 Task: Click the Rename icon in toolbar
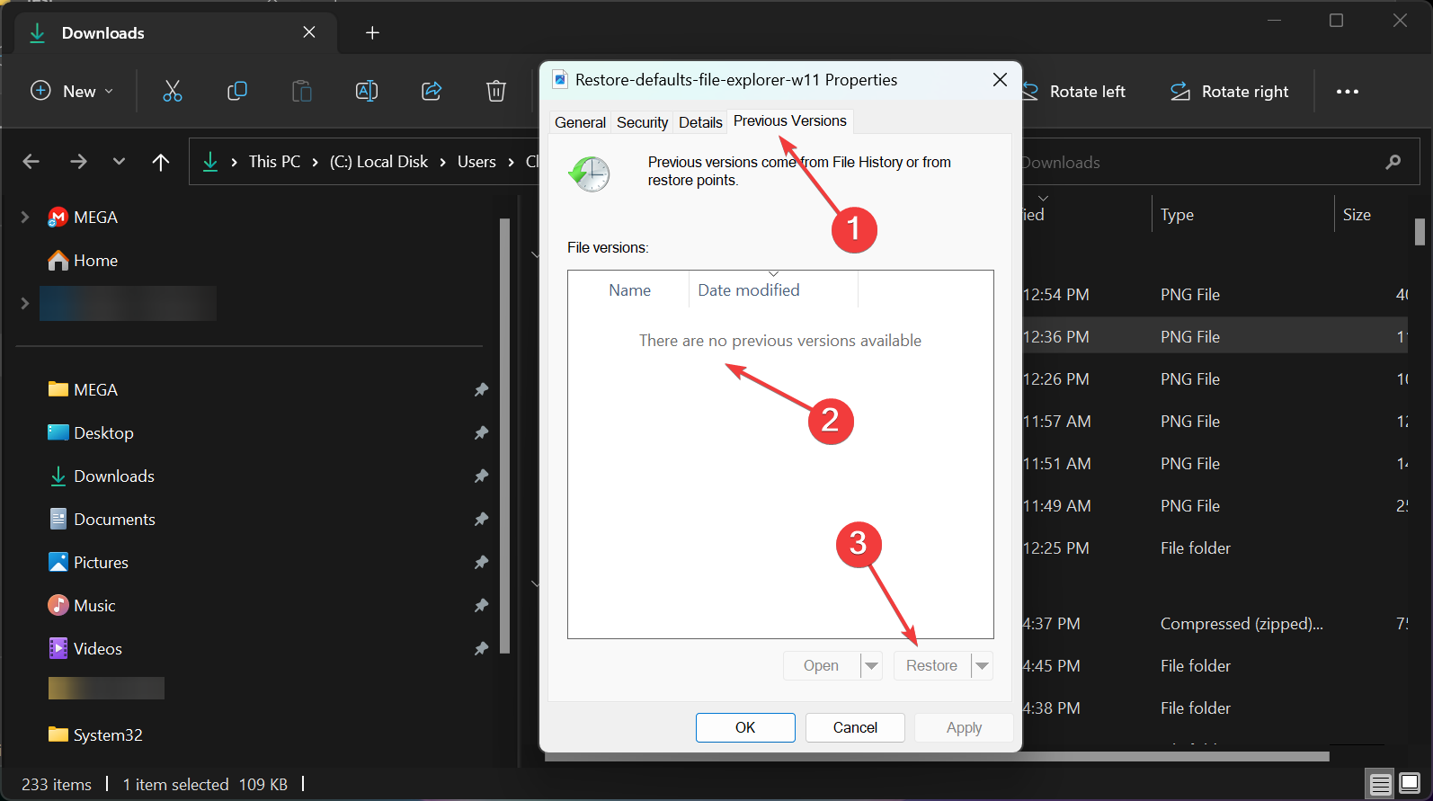pos(367,91)
